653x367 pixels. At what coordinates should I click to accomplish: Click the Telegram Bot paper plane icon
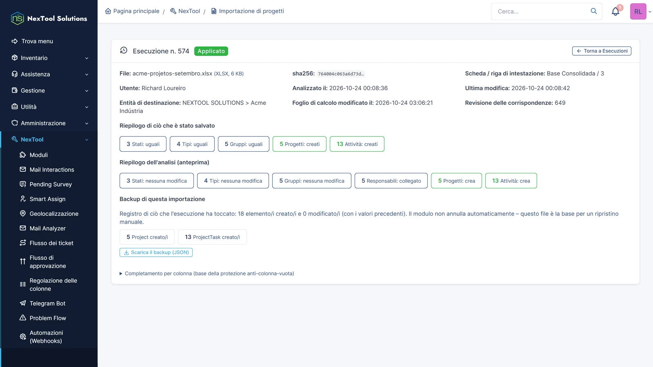pos(23,303)
